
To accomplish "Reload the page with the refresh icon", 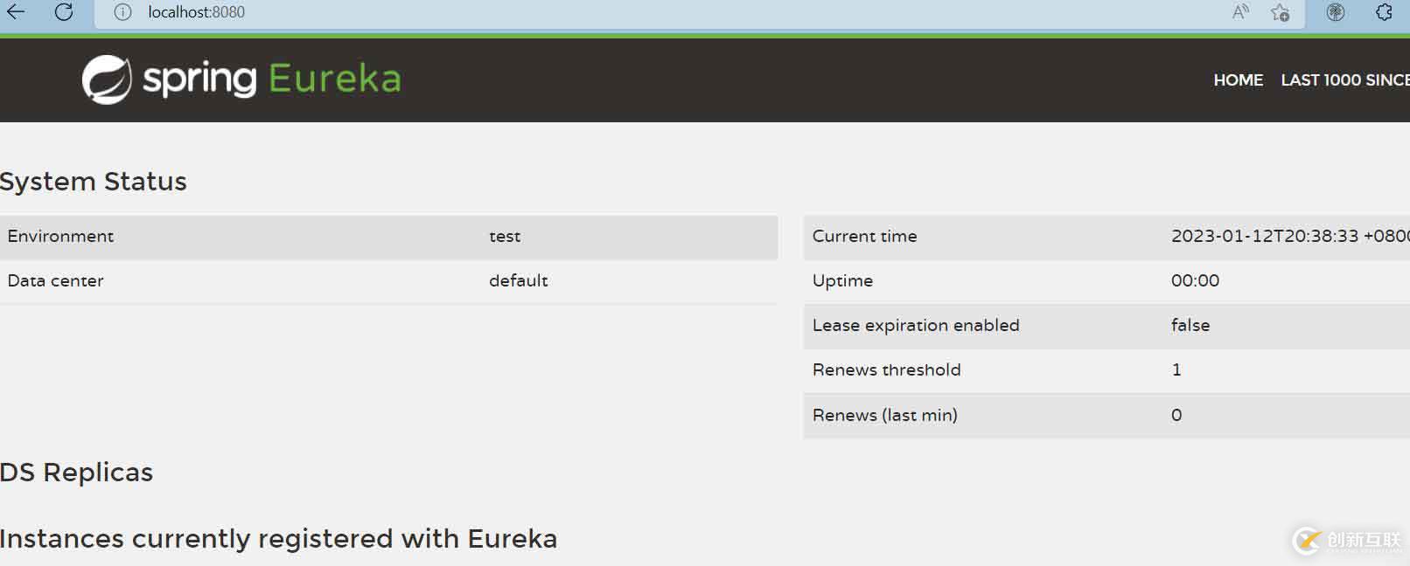I will (64, 12).
